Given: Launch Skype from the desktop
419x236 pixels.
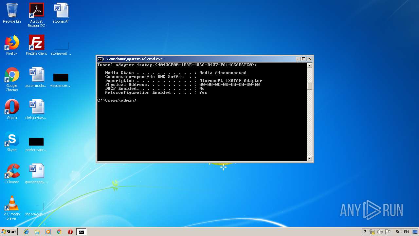Looking at the screenshot, I should point(12,142).
